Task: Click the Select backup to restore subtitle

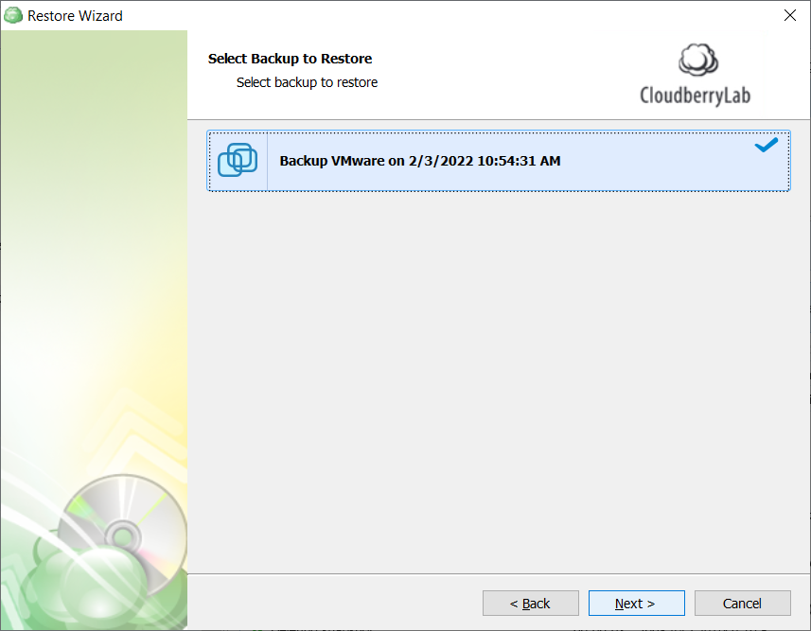Action: [x=307, y=82]
